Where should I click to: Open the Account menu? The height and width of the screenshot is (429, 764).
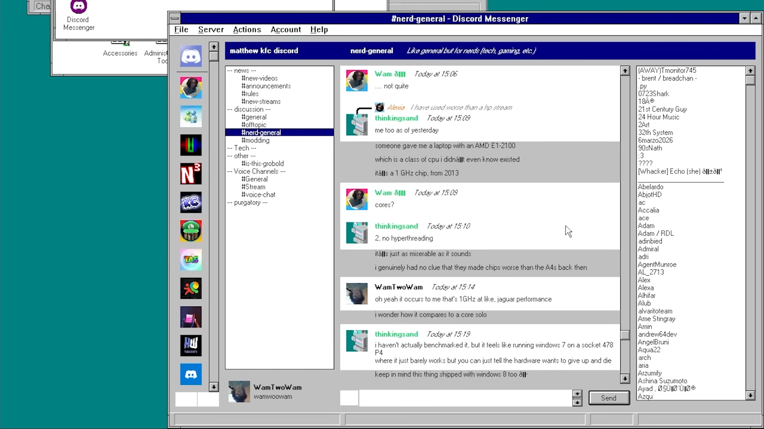click(x=286, y=29)
